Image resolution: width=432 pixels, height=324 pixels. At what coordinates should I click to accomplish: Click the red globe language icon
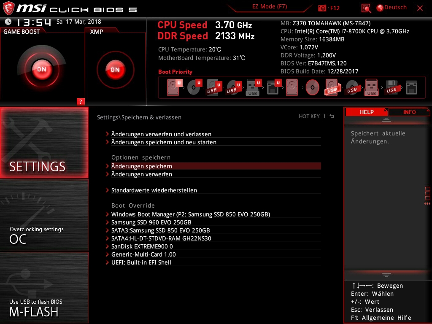coord(380,8)
